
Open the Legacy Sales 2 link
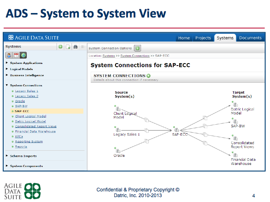tap(26, 96)
